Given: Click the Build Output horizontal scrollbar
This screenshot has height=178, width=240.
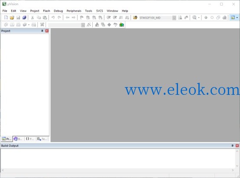Looking at the screenshot, I should coord(117,170).
